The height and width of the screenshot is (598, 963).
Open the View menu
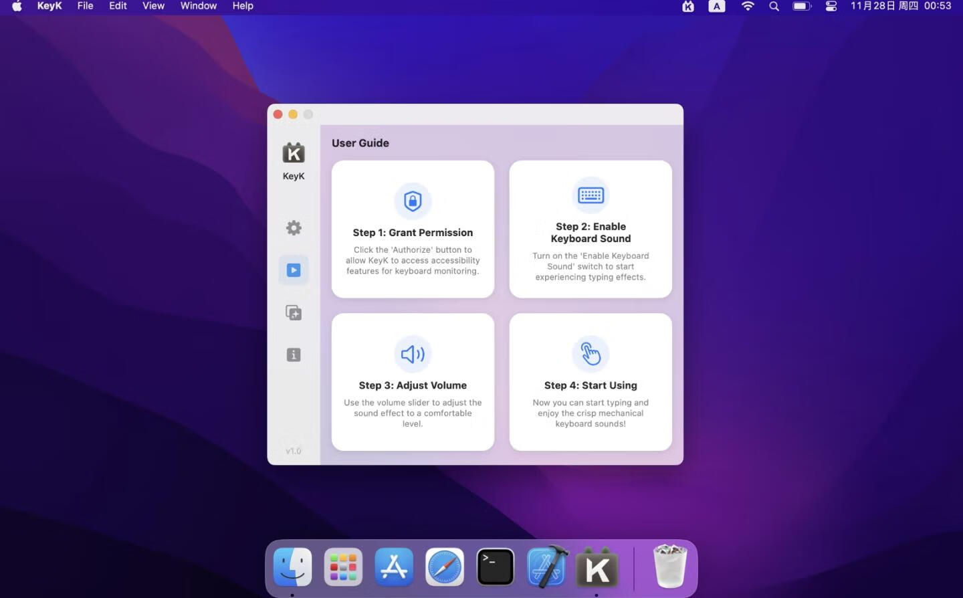coord(153,6)
